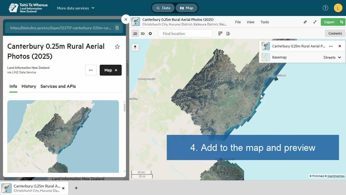Star the Canterbury Rural Aerial Photos layer
This screenshot has height=195, width=346.
tap(117, 47)
